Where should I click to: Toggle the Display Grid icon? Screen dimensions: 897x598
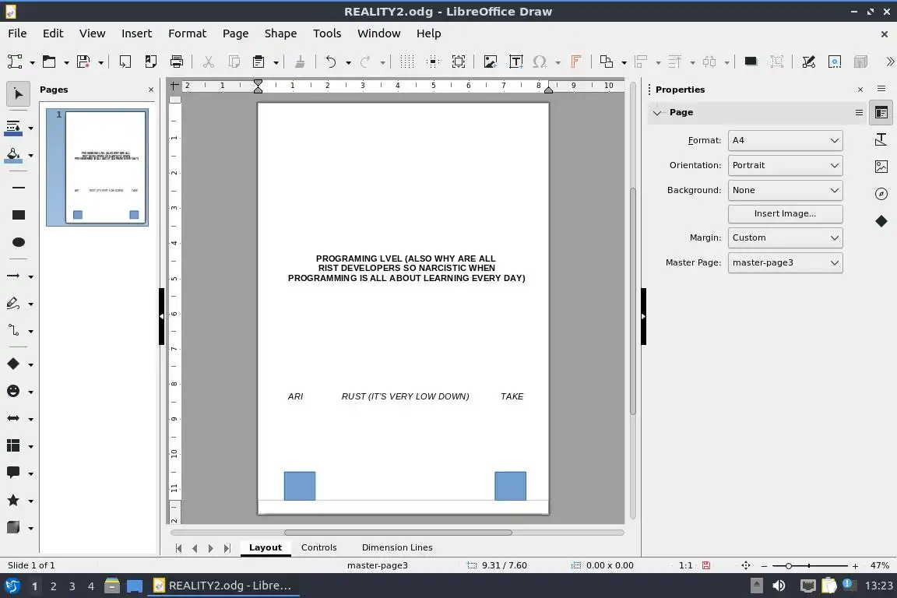click(406, 62)
